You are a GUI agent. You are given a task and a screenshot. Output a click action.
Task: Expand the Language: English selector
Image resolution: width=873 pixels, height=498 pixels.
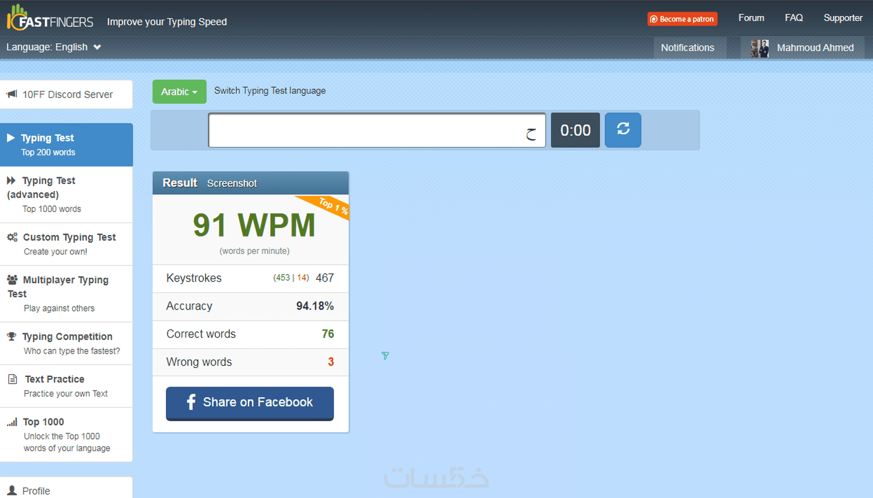click(53, 47)
